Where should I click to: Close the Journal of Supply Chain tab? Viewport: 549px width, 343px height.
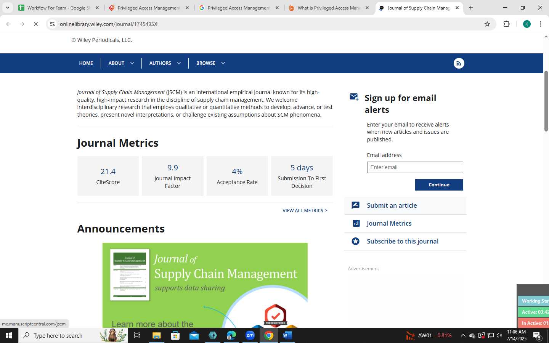[x=457, y=8]
